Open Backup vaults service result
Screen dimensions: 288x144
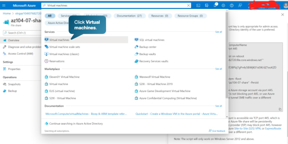tap(148, 54)
